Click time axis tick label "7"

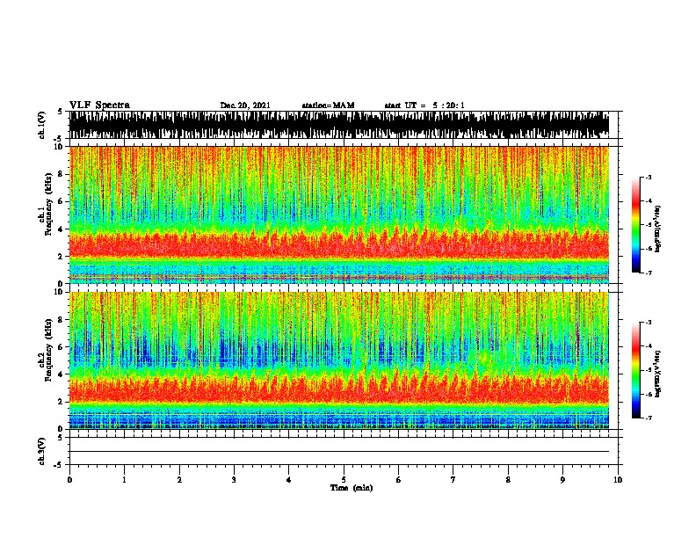pos(453,479)
